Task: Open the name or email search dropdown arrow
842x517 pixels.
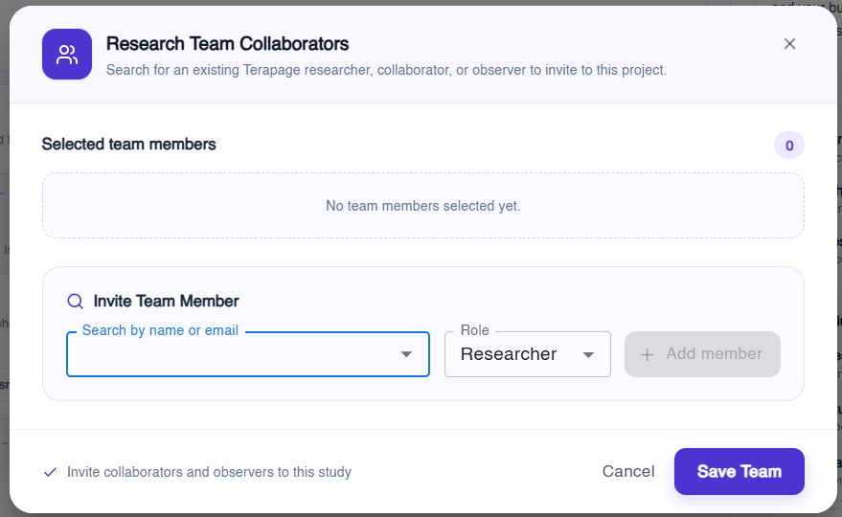Action: pos(406,354)
